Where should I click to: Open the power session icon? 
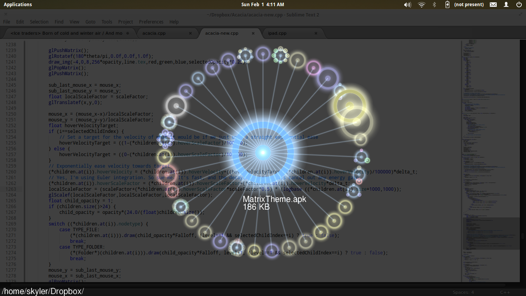519,5
